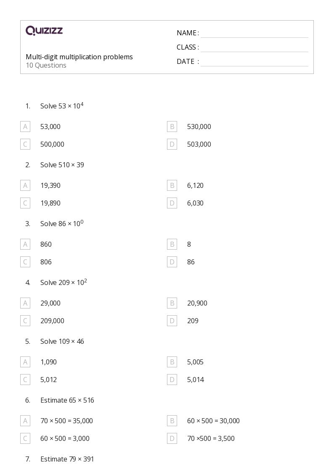Click the worksheet title Multi-digit multiplication problems
Viewport: 334px width, 472px height.
coord(79,57)
